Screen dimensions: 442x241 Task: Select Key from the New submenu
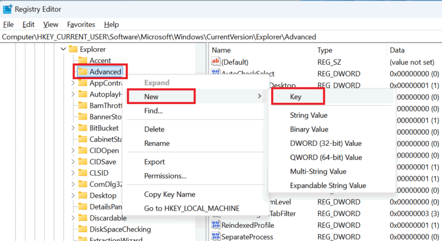click(x=332, y=97)
